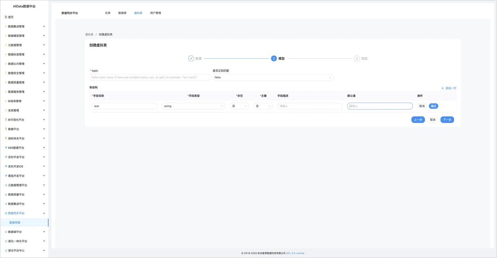Viewport: 497px width, 258px height.
Task: Click the icon beside 数据服务管理
Action: tap(6, 92)
